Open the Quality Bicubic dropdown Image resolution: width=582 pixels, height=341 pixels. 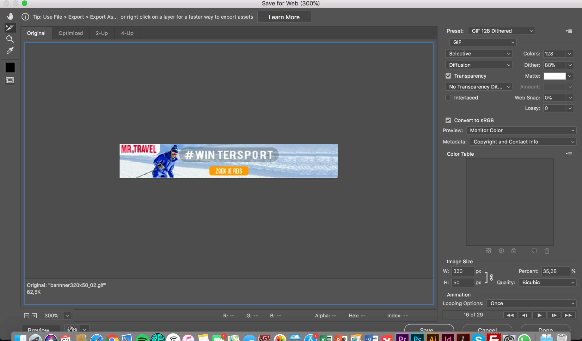[x=548, y=283]
